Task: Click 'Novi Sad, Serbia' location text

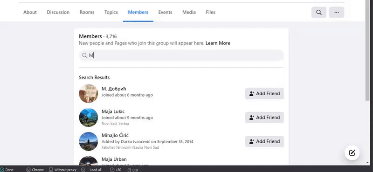Action: (115, 124)
